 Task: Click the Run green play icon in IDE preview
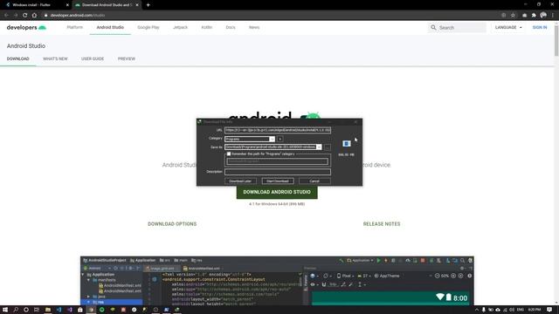tap(378, 261)
